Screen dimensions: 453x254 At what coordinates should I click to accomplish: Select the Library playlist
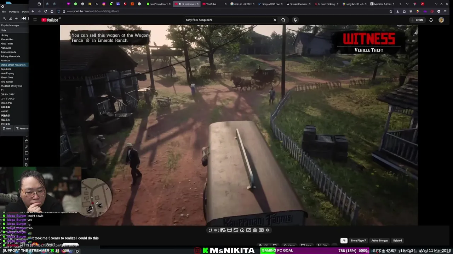coord(14,35)
